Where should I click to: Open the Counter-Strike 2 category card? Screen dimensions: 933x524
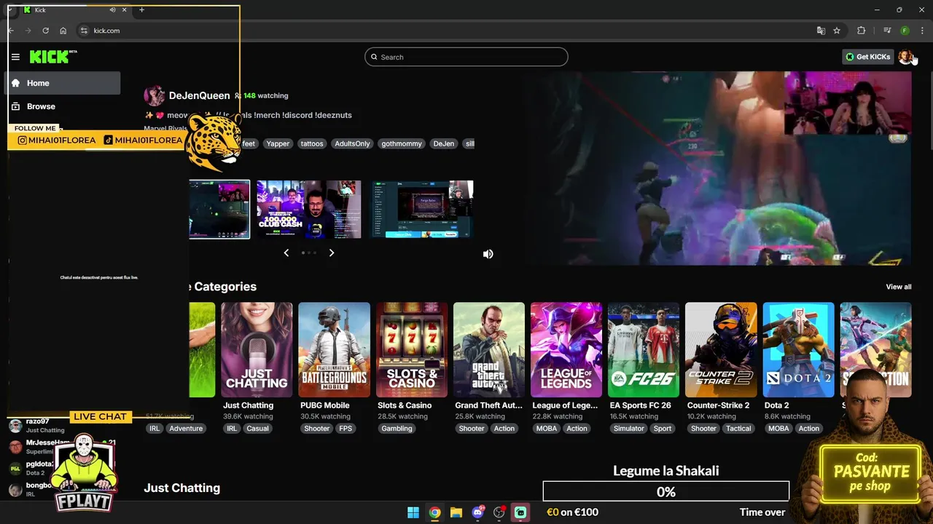point(721,350)
